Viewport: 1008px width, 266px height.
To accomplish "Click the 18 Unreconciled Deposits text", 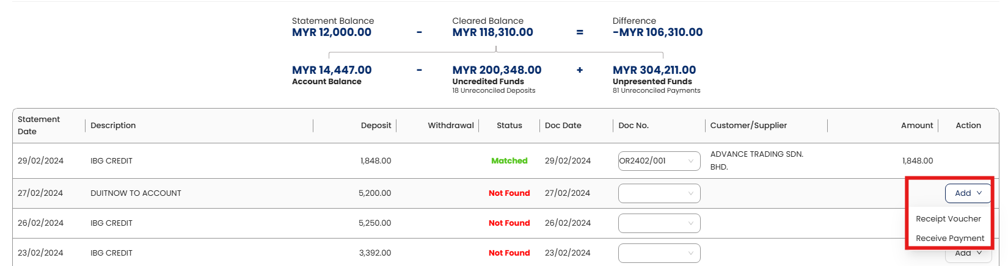I will 494,90.
